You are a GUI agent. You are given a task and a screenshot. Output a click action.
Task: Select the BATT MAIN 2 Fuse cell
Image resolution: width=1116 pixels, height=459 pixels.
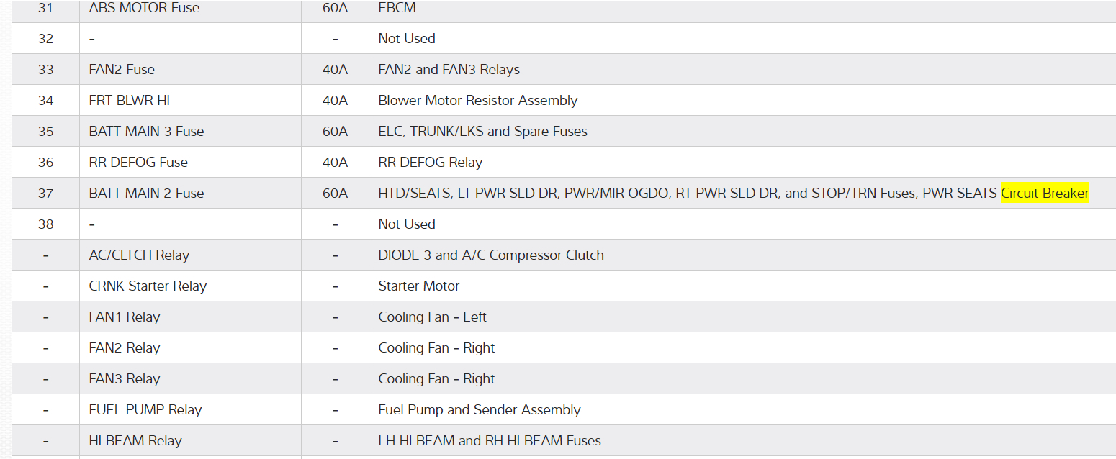click(146, 194)
